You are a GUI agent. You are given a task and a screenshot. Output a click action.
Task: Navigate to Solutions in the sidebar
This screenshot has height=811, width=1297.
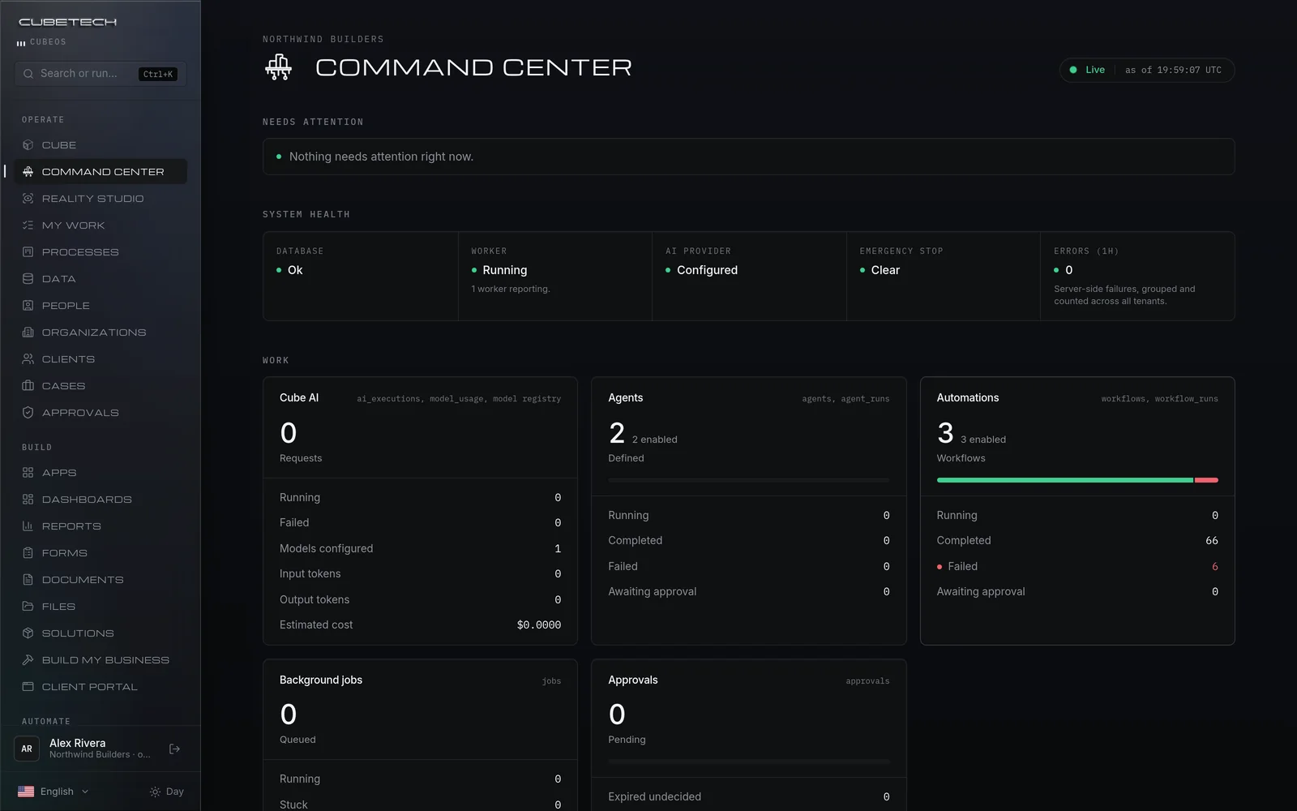coord(101,633)
